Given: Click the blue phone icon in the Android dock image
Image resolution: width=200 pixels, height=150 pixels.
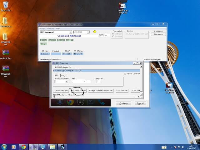Looking at the screenshot, I should [101, 102].
